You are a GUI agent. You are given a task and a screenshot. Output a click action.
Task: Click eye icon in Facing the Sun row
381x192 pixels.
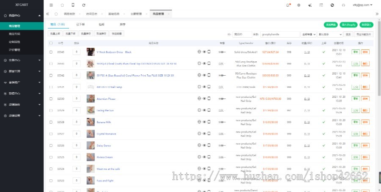[204, 110]
